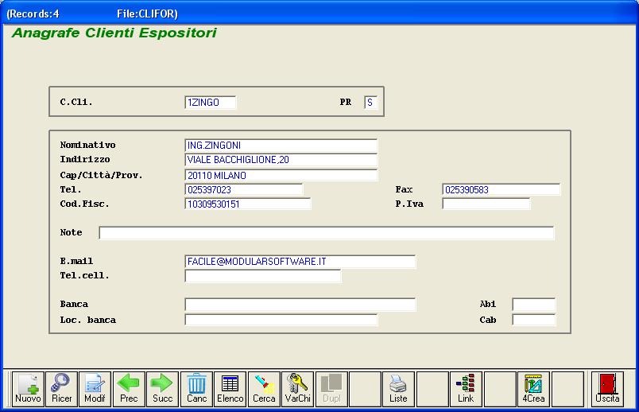Click the E.mail label
Screen dimensions: 639x412
(76, 261)
